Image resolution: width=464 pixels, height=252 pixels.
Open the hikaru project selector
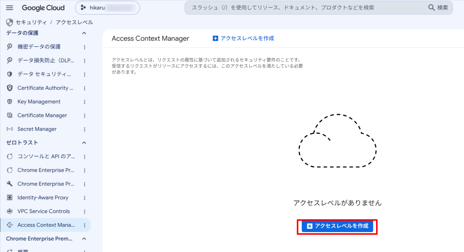point(107,8)
